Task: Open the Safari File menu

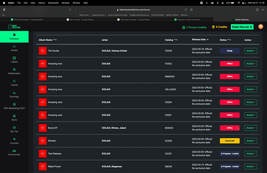Action: (x=19, y=3)
